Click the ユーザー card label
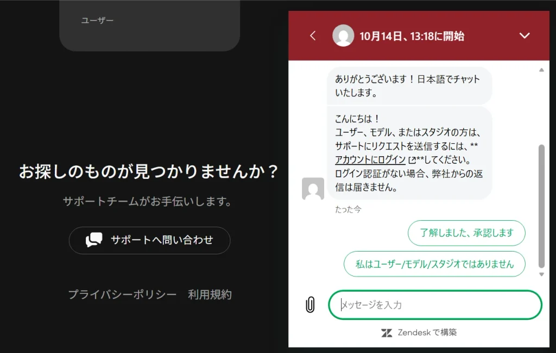556x353 pixels. 97,20
